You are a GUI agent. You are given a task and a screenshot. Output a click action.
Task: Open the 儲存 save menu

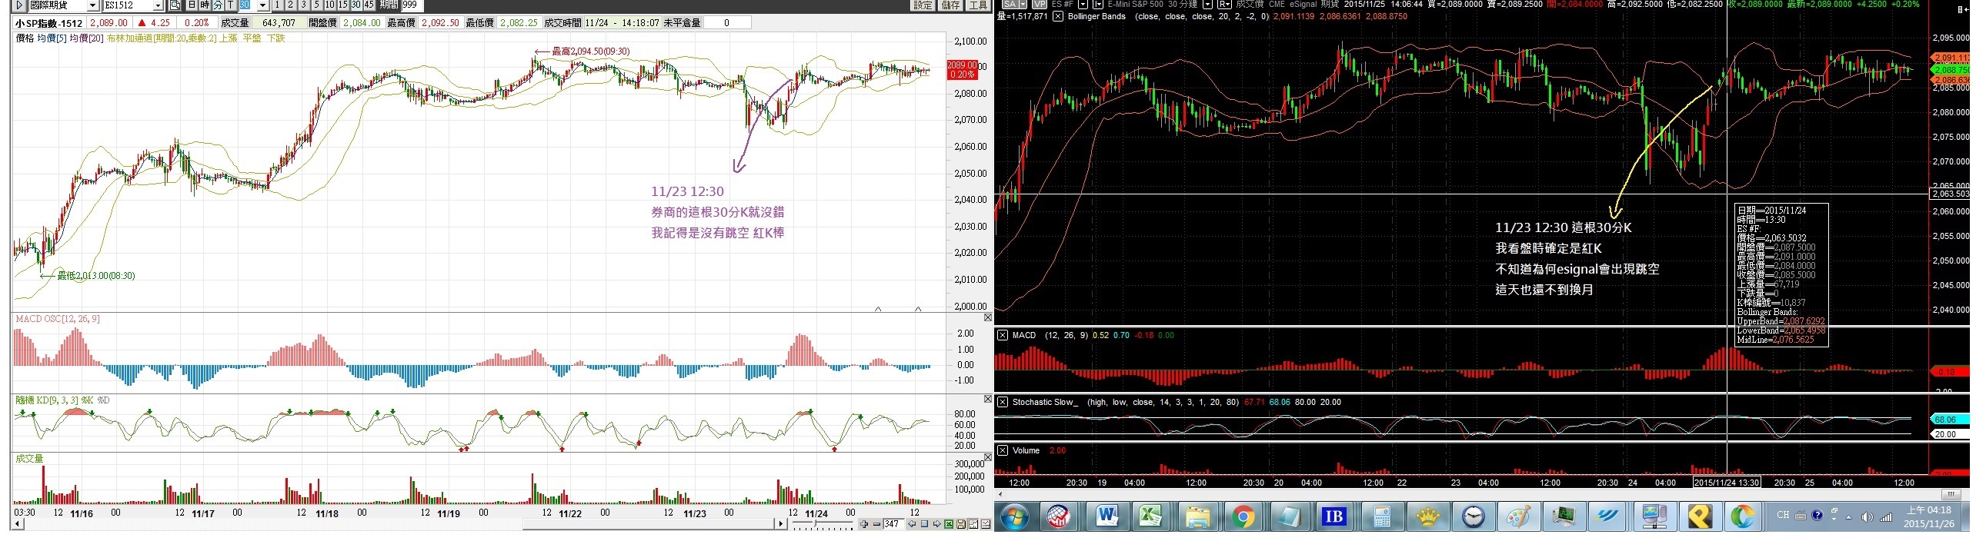[x=950, y=5]
